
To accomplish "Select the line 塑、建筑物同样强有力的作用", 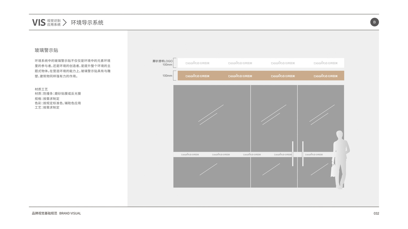I will point(56,76).
